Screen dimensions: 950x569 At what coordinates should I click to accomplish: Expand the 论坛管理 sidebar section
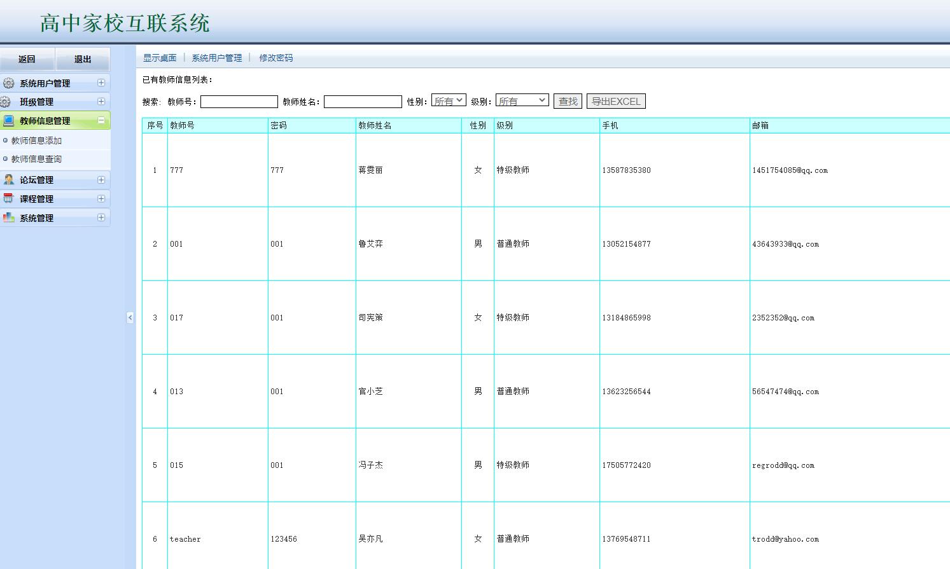point(101,180)
